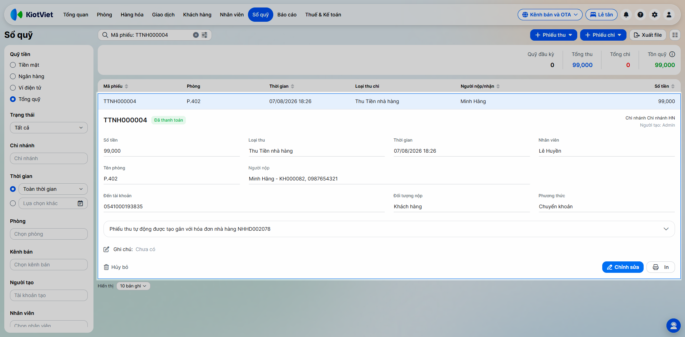Click the Chọn phòng filter field
This screenshot has height=337, width=685.
[49, 234]
